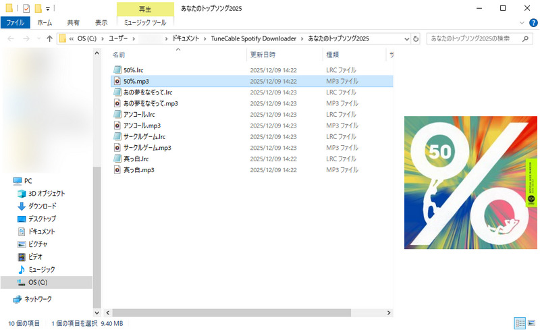Image resolution: width=540 pixels, height=330 pixels.
Task: Open recent locations dropdown arrow
Action: (38, 38)
